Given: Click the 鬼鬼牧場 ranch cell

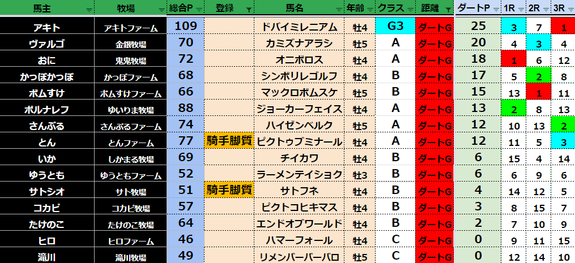Looking at the screenshot, I should click(x=131, y=60).
